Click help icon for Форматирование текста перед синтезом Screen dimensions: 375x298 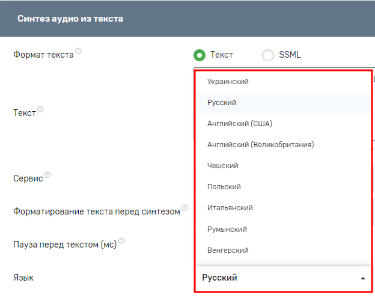tap(184, 208)
